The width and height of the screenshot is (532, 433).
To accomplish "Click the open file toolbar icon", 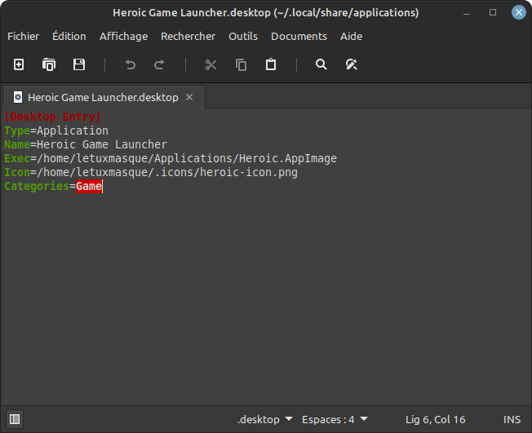I will click(x=49, y=64).
